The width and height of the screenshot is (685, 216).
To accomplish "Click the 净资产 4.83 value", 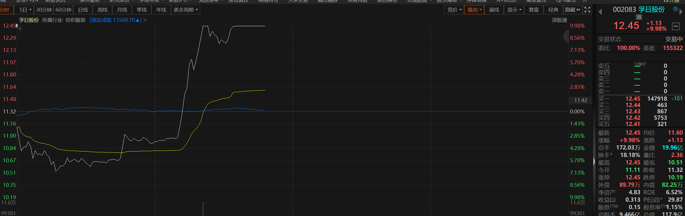I will (x=635, y=192).
